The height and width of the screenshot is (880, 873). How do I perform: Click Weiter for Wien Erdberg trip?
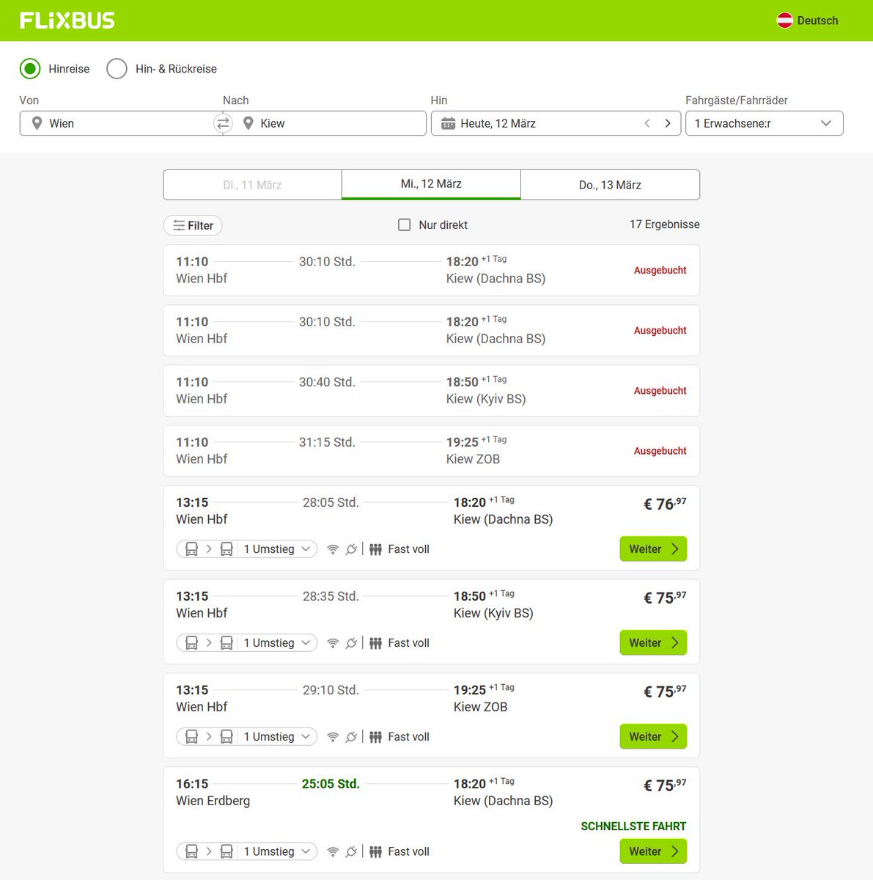pos(653,852)
